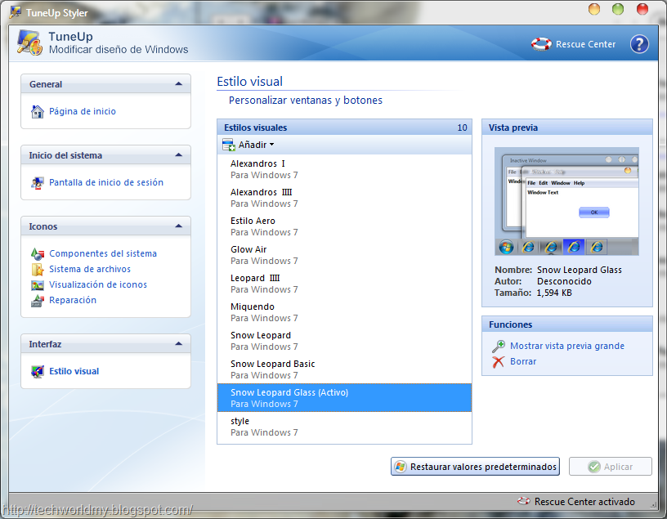667x519 pixels.
Task: Click the Componentes del sistema shapes icon
Action: point(38,254)
